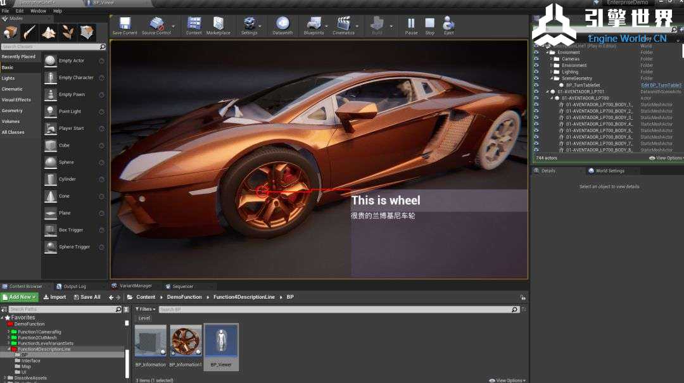The height and width of the screenshot is (383, 684).
Task: Select the Empty Actor icon
Action: (x=51, y=61)
